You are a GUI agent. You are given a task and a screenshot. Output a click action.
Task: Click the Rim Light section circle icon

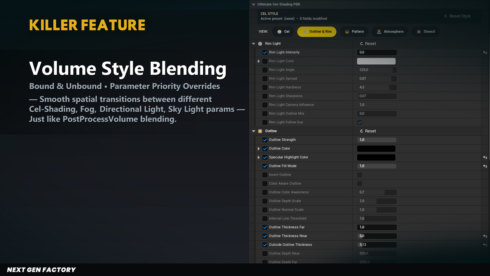(x=260, y=44)
